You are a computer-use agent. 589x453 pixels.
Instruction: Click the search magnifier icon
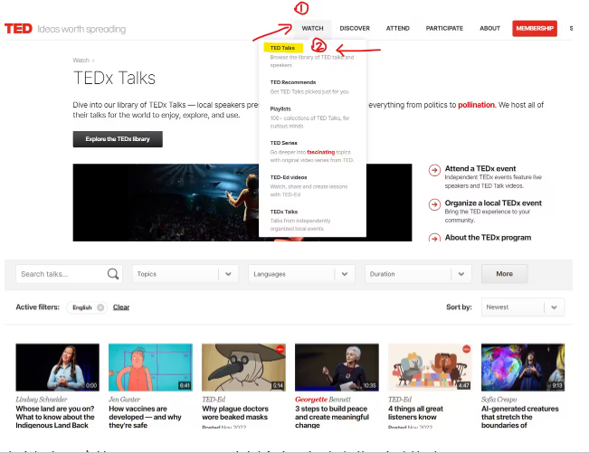click(x=113, y=274)
